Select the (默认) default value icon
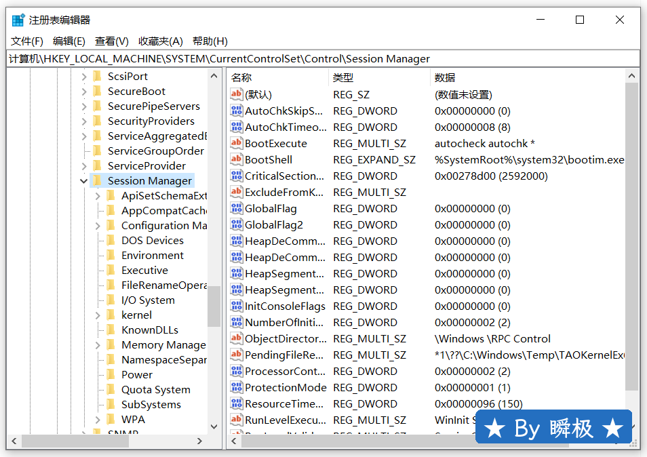Image resolution: width=647 pixels, height=457 pixels. (236, 95)
